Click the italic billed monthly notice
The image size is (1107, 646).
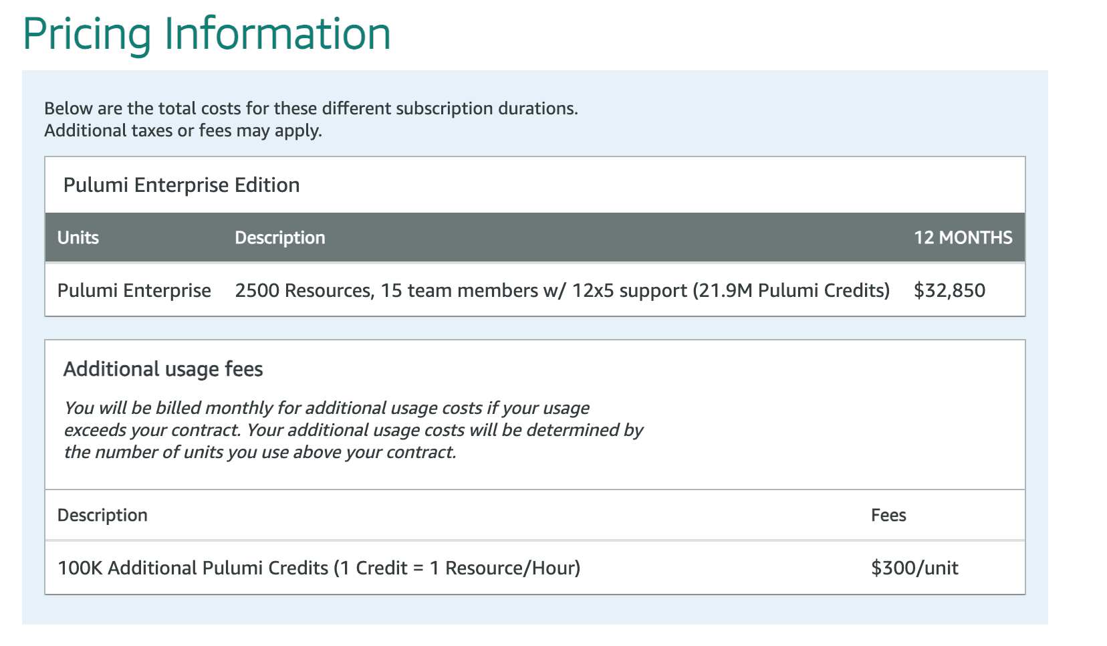[354, 430]
